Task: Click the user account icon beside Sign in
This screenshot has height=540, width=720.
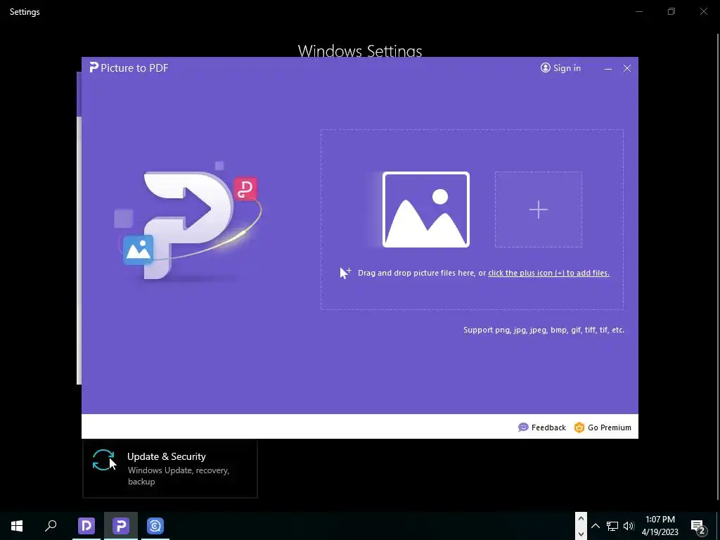Action: 545,68
